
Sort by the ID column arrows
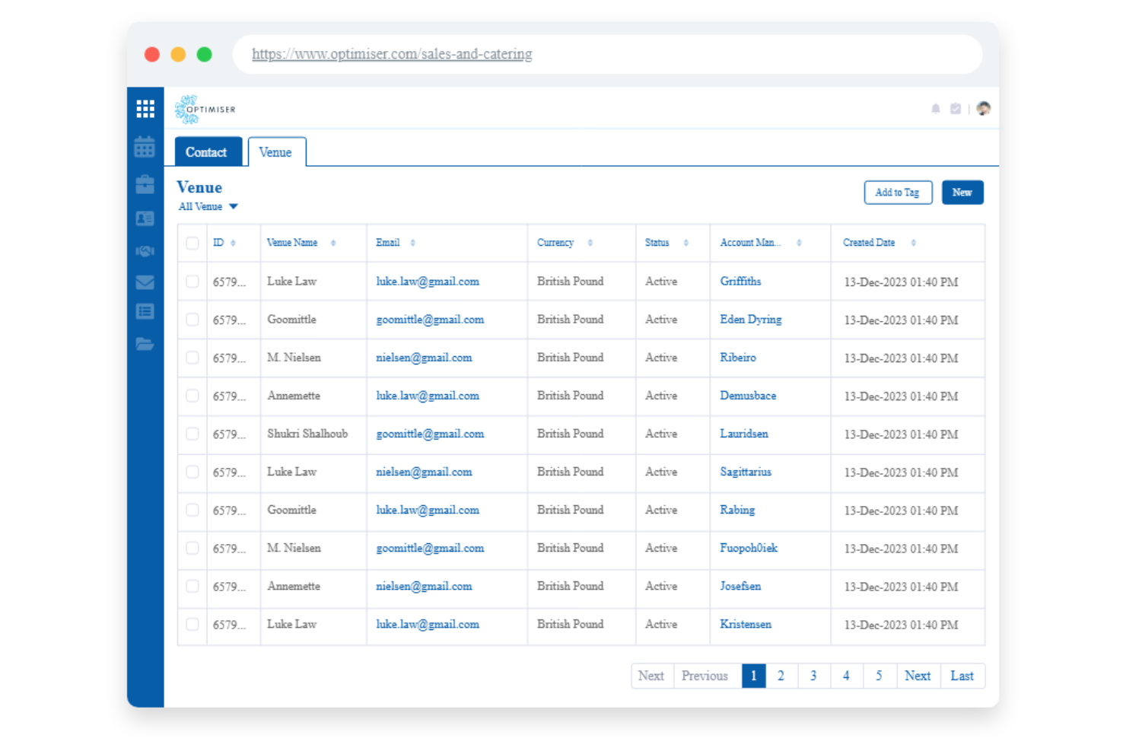(x=233, y=243)
